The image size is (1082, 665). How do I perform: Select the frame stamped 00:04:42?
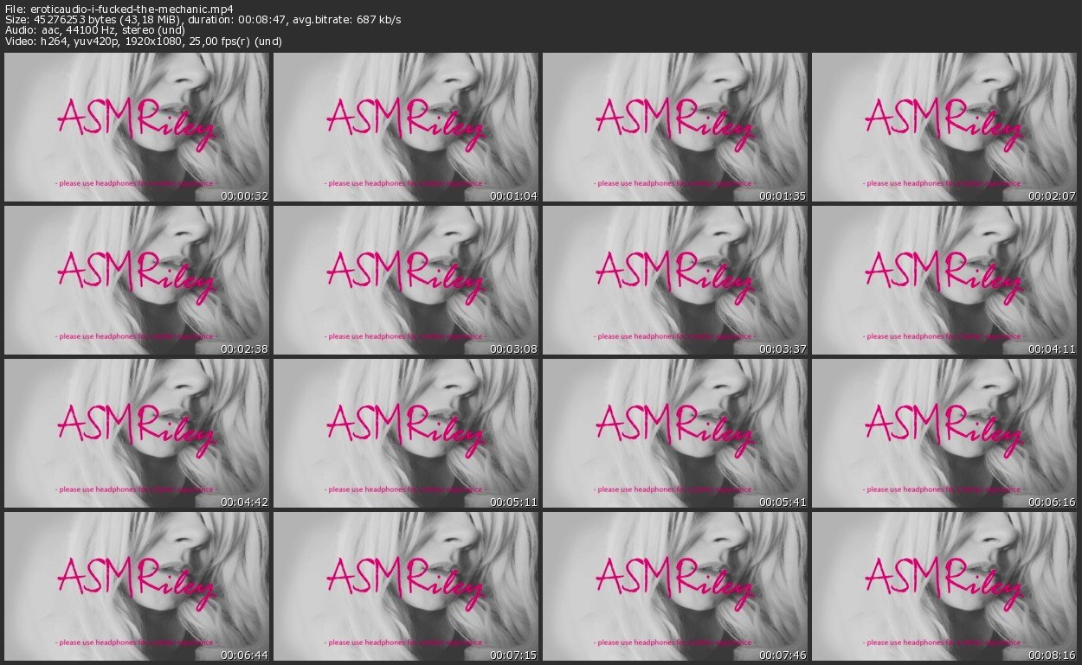tap(137, 433)
